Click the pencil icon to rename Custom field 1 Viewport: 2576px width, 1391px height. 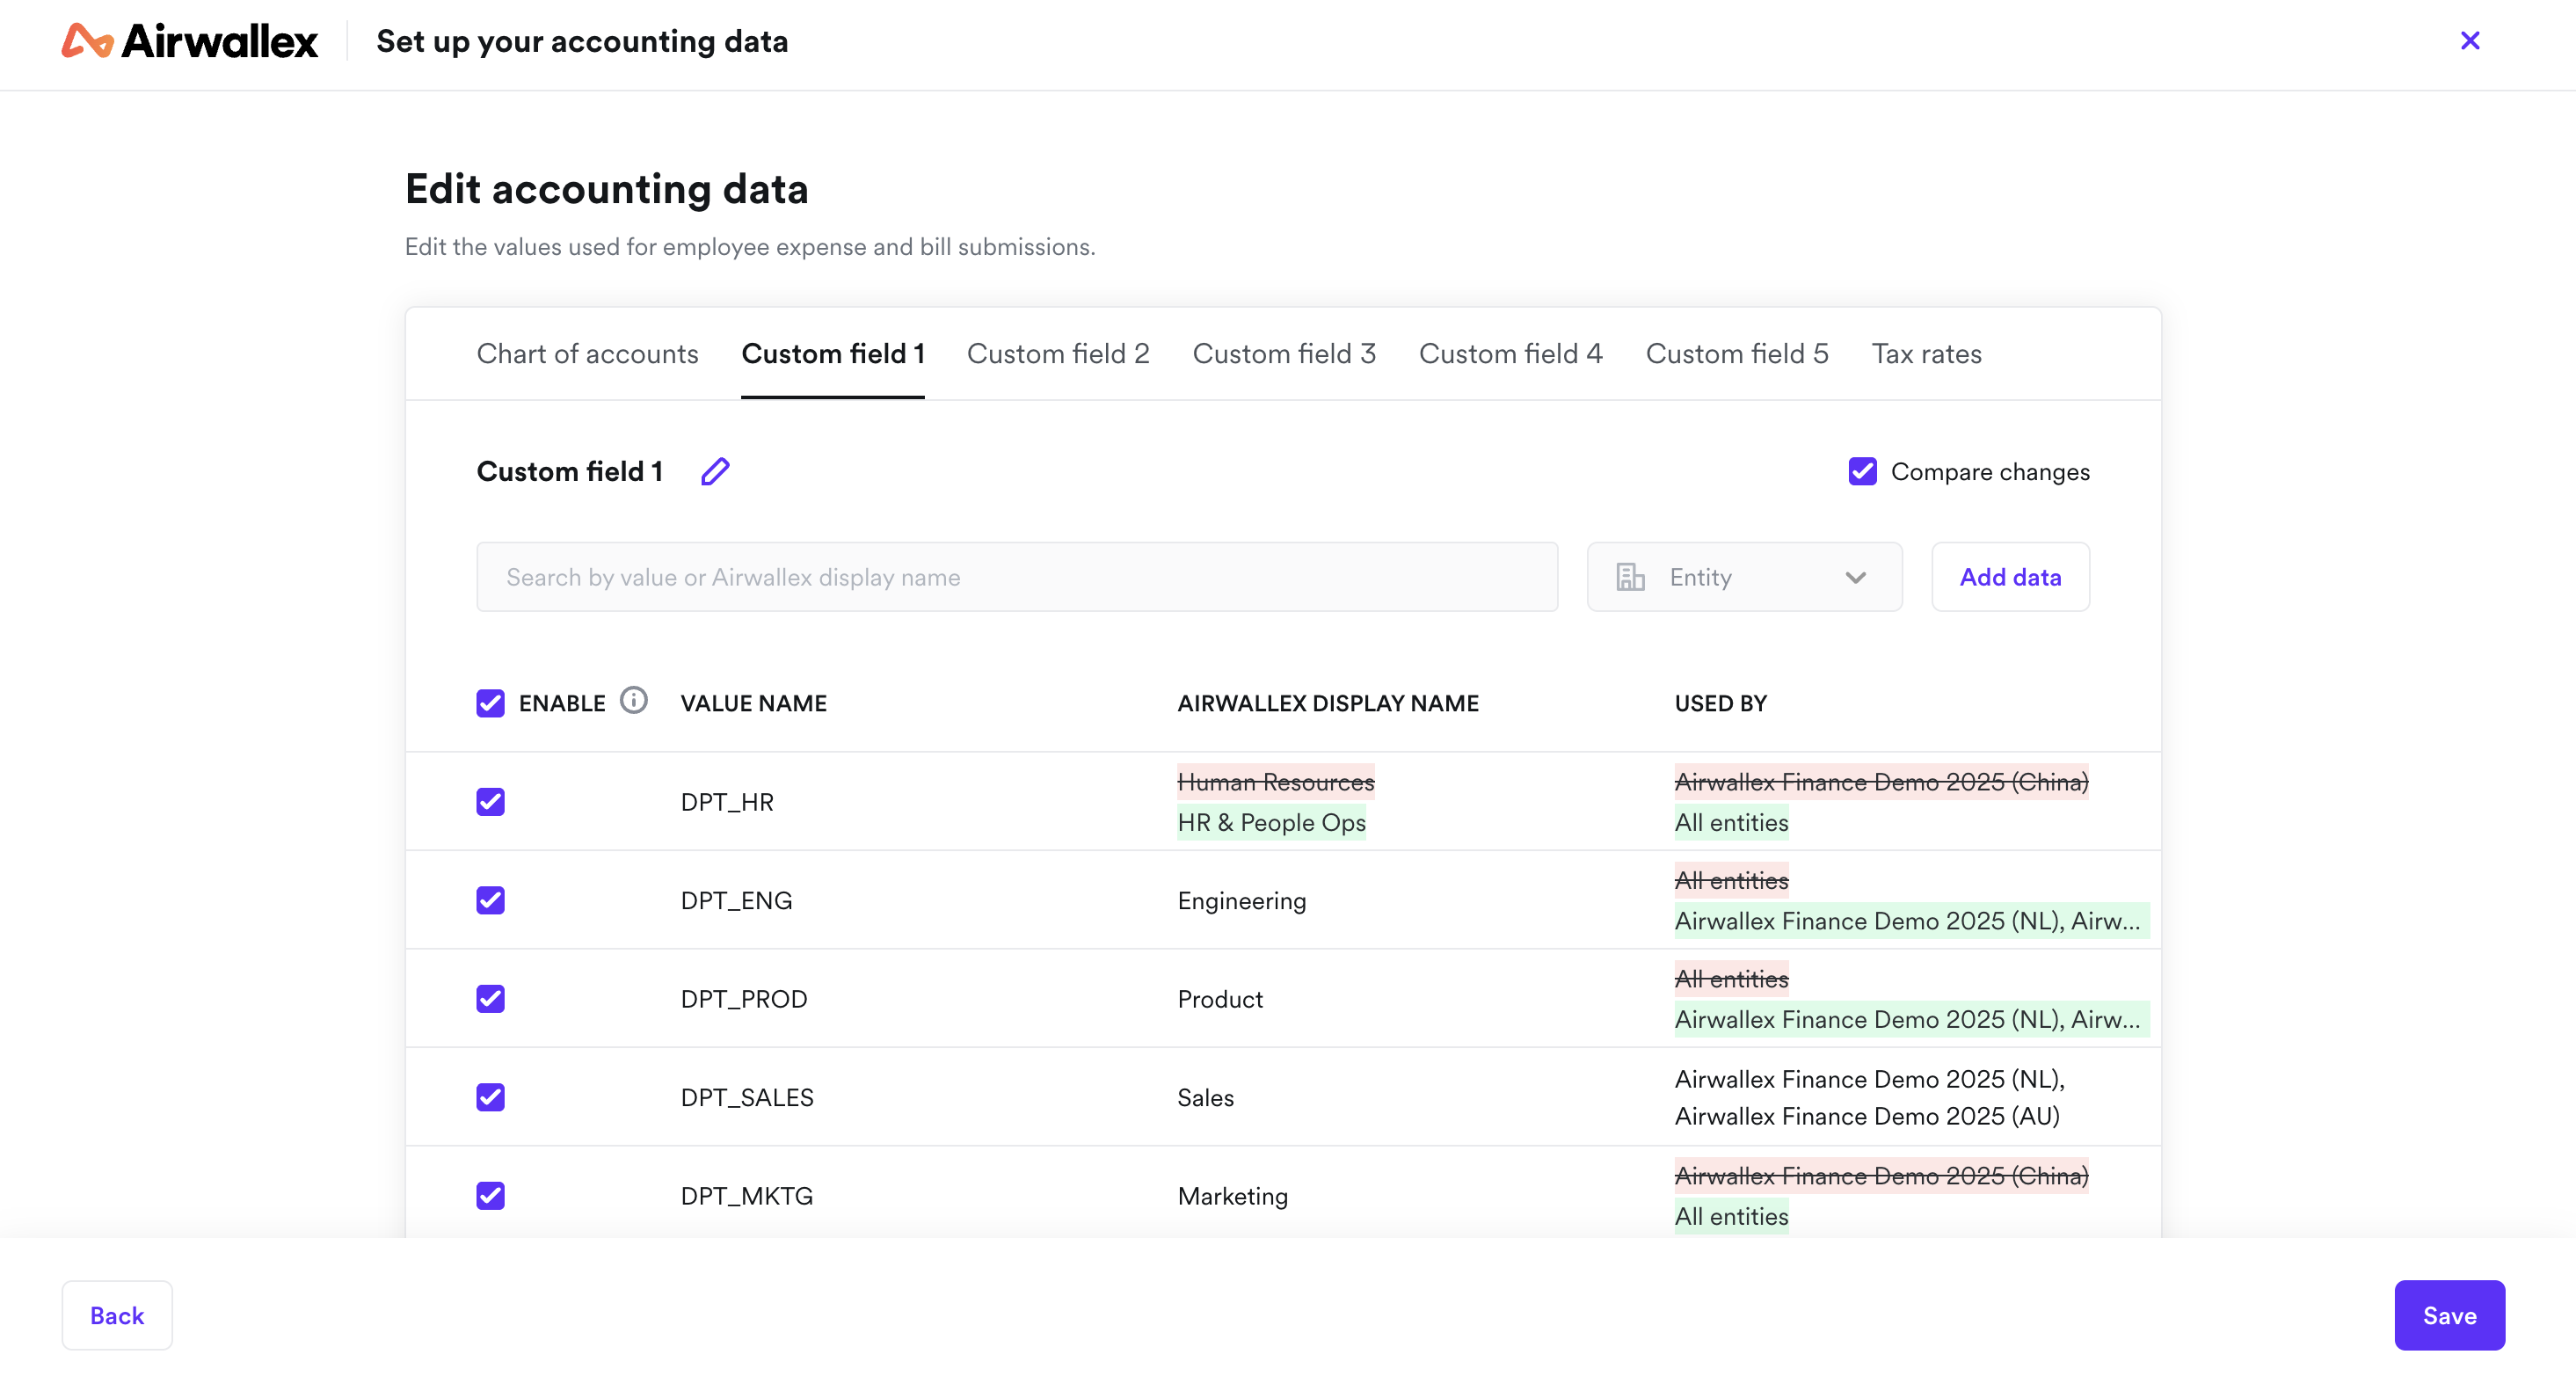[x=715, y=470]
